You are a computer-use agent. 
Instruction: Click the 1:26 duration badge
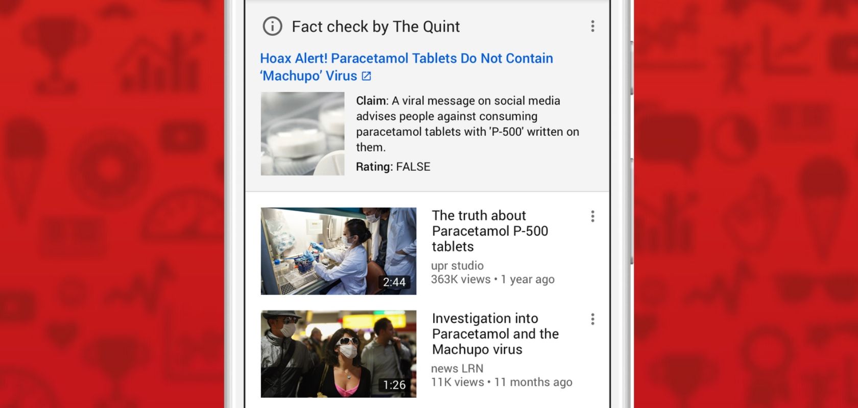(394, 385)
